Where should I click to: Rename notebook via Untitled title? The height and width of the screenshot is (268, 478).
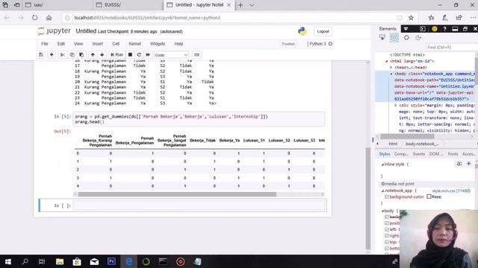tap(86, 31)
